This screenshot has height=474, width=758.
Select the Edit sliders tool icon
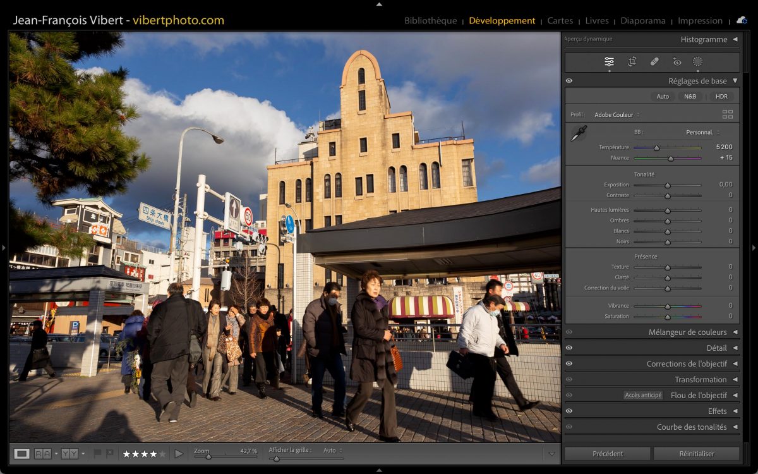point(609,61)
